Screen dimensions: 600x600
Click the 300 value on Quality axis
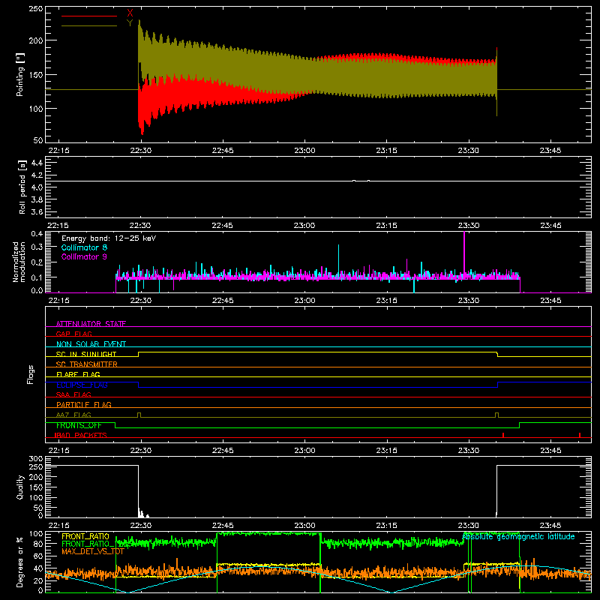pyautogui.click(x=36, y=459)
